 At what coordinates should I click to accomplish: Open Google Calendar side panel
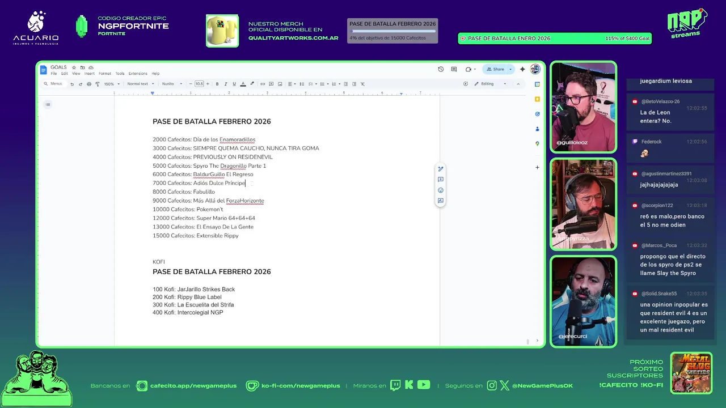click(x=537, y=84)
